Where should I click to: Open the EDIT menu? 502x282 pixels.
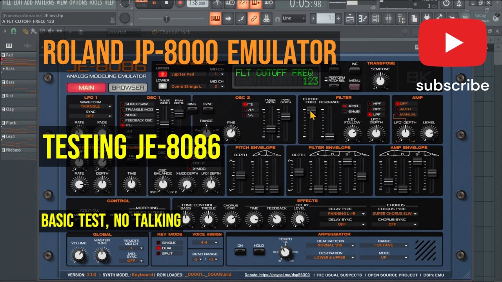(x=18, y=3)
